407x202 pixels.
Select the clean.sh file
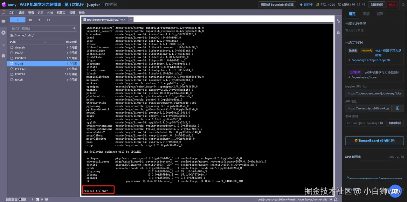coord(43,47)
